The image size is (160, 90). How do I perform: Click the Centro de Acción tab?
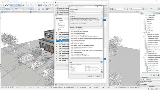[34, 12]
